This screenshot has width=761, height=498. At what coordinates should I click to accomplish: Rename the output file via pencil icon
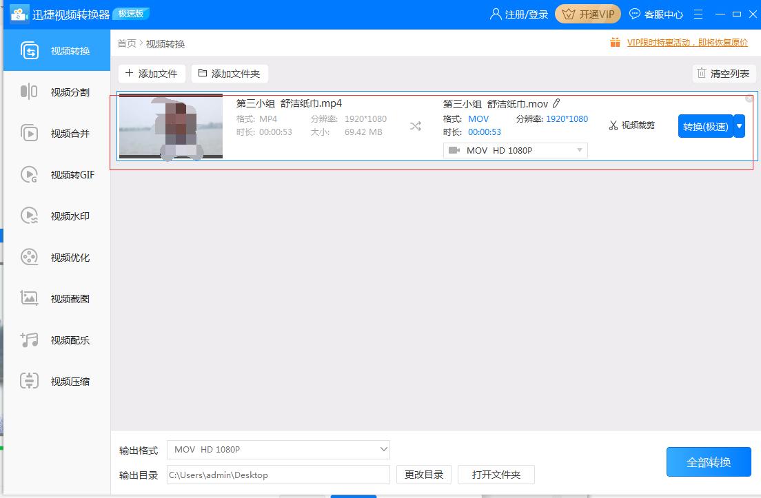(556, 103)
